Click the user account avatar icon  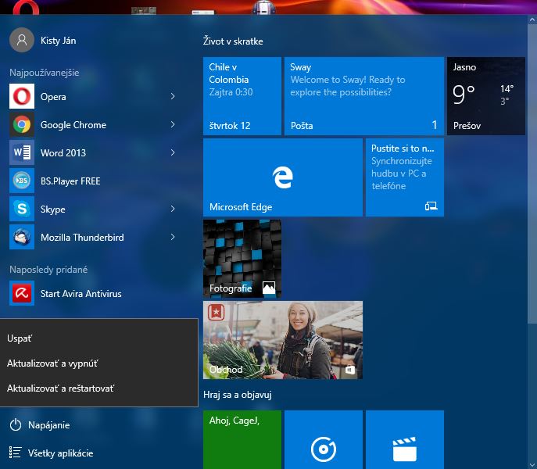[22, 40]
